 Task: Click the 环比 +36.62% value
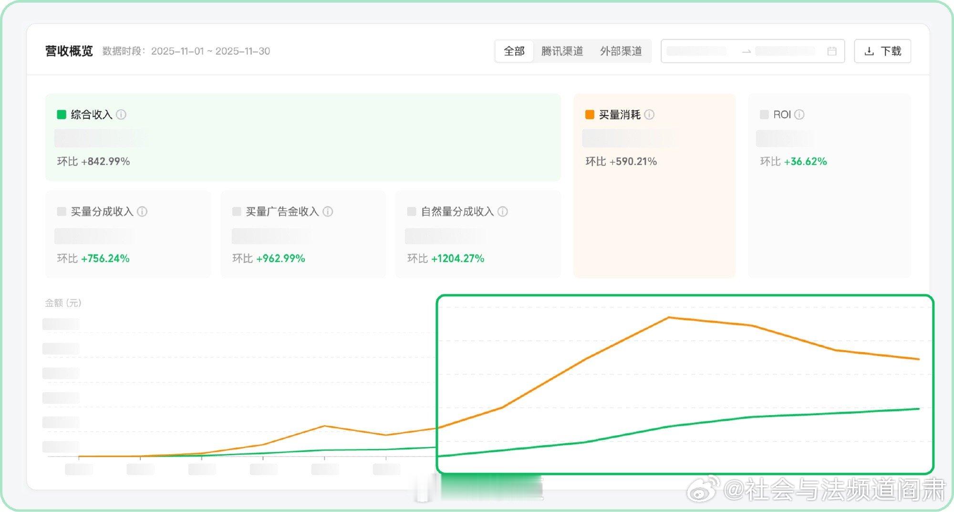[793, 161]
